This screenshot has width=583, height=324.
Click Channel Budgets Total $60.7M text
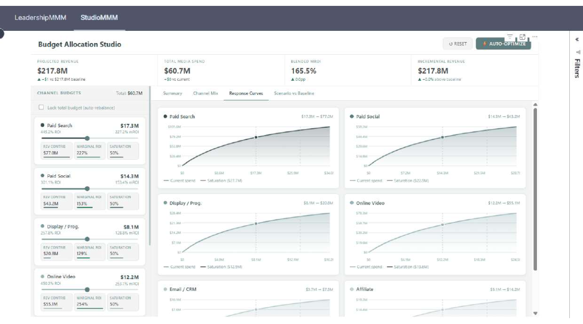pos(129,93)
